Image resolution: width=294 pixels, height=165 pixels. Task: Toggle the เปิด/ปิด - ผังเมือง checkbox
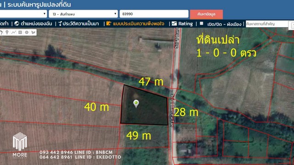201,23
